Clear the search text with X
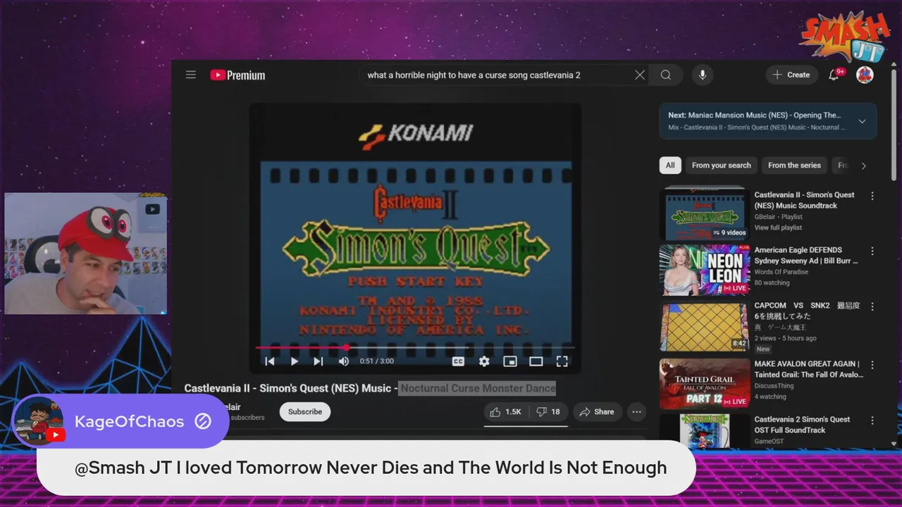Image resolution: width=902 pixels, height=507 pixels. tap(640, 75)
